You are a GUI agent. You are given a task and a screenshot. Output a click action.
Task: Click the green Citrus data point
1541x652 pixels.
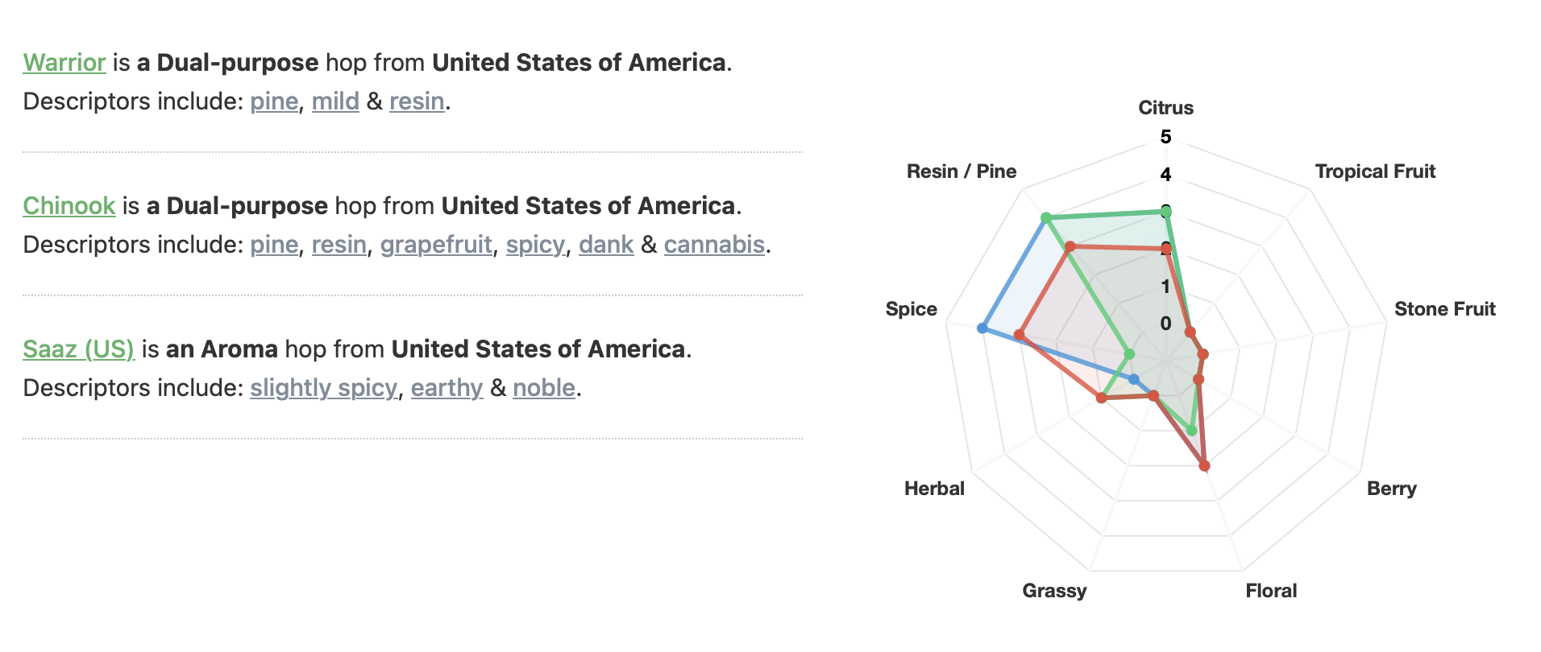coord(1165,212)
